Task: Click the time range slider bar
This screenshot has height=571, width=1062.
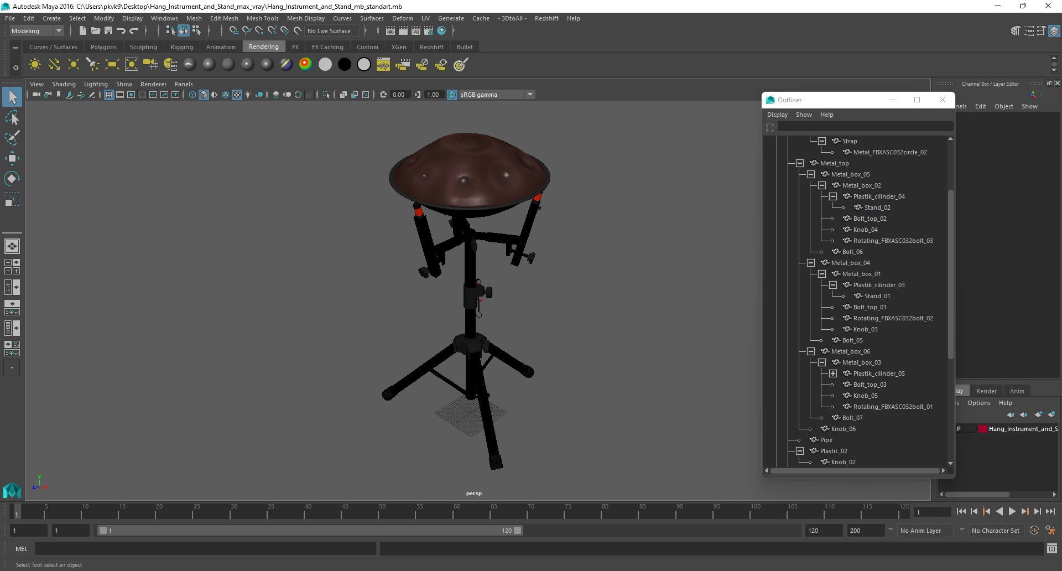Action: tap(310, 531)
